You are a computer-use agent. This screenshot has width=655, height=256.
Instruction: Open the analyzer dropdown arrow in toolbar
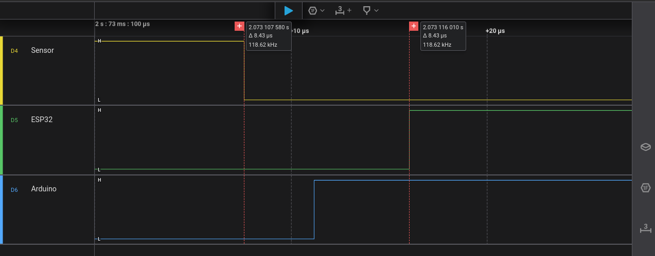coord(323,10)
